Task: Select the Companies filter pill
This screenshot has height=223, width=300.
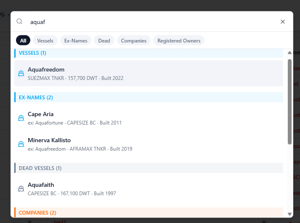Action: coord(134,40)
